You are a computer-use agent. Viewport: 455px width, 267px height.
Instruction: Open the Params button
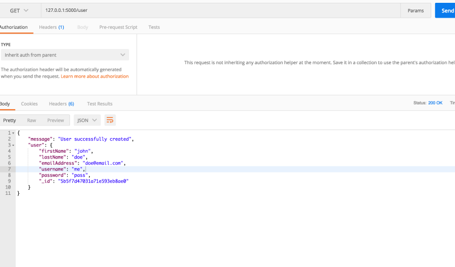pyautogui.click(x=416, y=10)
